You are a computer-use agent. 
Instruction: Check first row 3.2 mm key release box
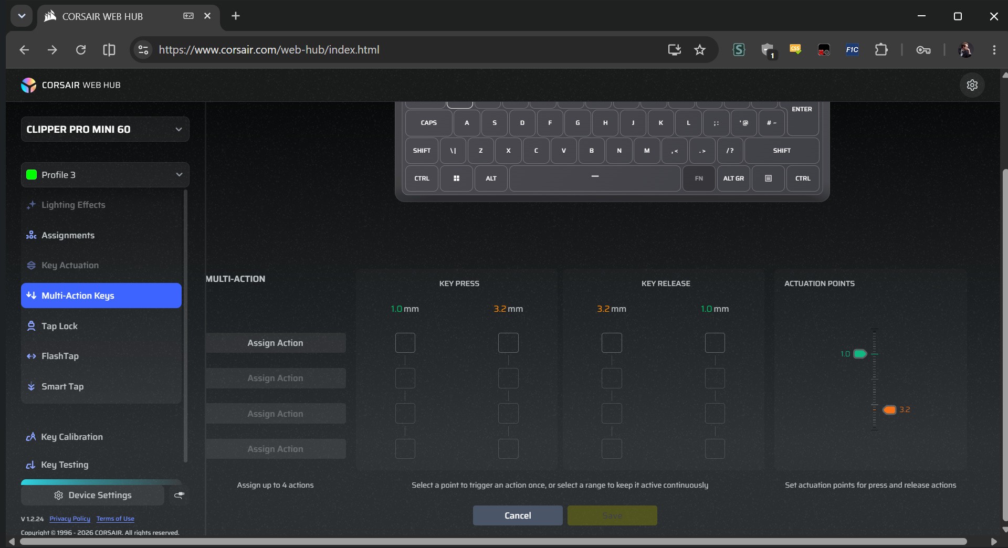[x=612, y=343]
